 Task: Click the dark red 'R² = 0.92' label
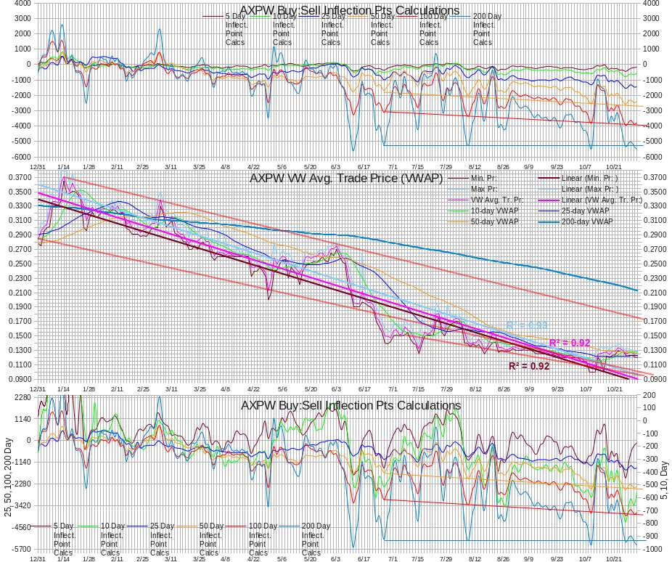[529, 366]
